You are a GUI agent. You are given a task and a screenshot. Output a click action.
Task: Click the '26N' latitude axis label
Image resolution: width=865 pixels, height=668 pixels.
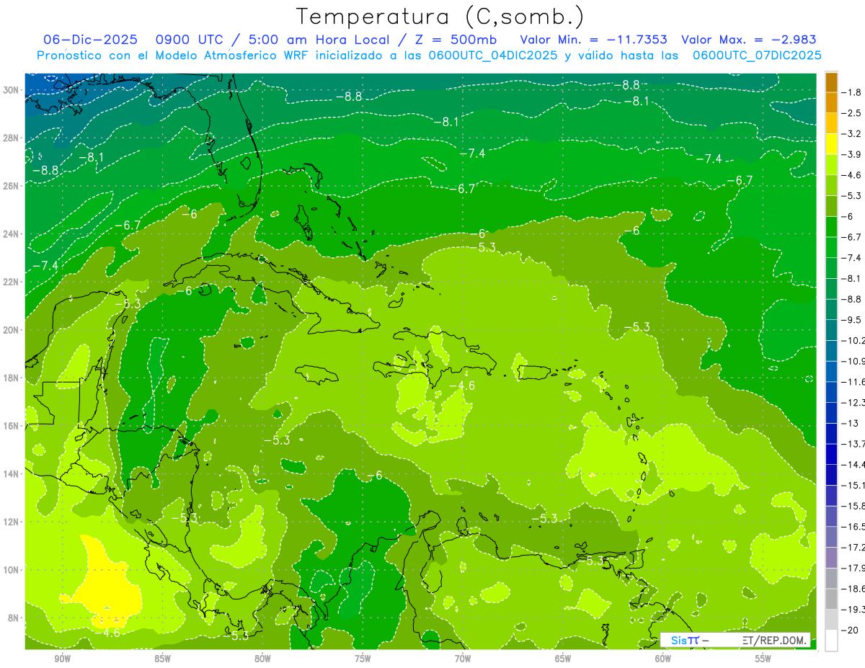tap(10, 186)
